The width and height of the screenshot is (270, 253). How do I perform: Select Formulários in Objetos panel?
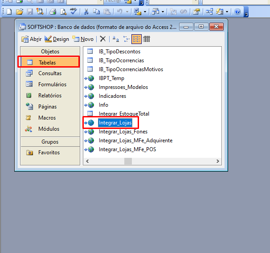52,84
